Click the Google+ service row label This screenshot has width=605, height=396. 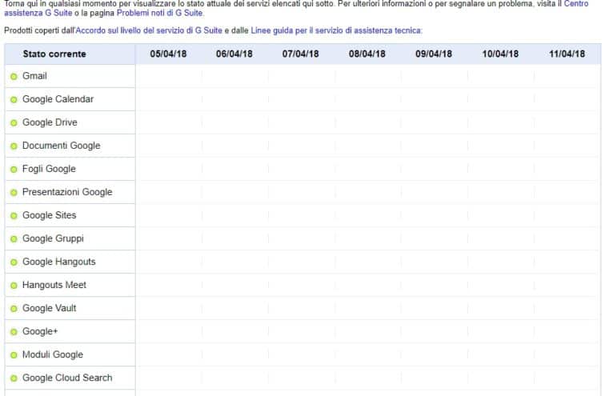click(40, 331)
